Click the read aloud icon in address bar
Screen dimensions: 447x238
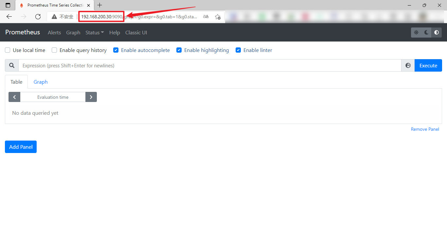[x=206, y=17]
